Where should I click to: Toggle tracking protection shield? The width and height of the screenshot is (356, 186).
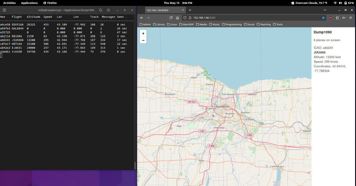[185, 18]
